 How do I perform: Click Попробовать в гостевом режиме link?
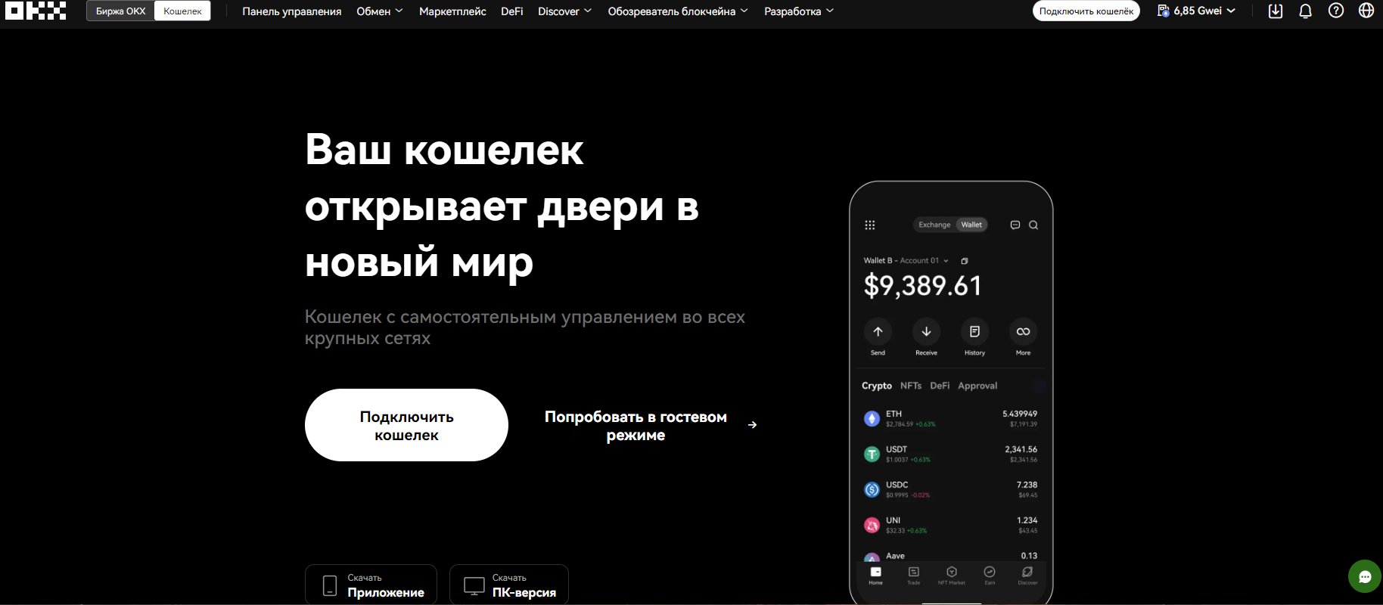[x=651, y=426]
